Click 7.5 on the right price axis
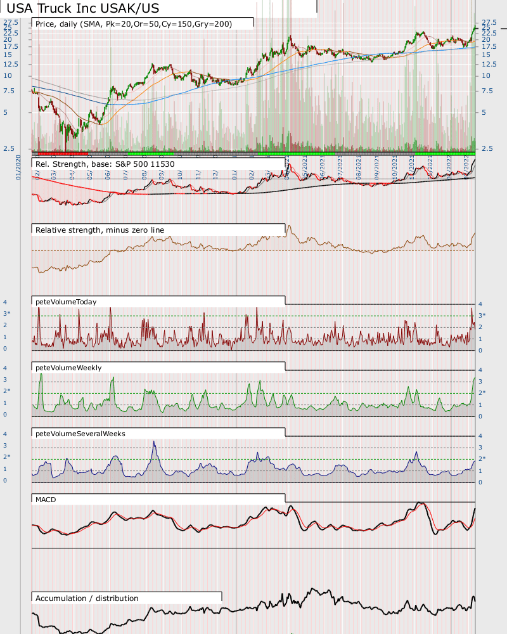Image resolution: width=507 pixels, height=634 pixels. pos(487,91)
